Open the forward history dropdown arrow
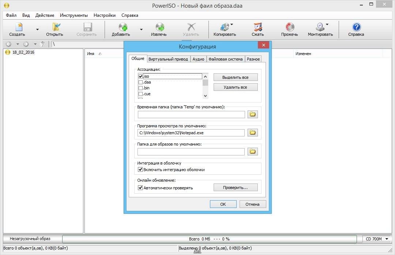 tap(35, 44)
